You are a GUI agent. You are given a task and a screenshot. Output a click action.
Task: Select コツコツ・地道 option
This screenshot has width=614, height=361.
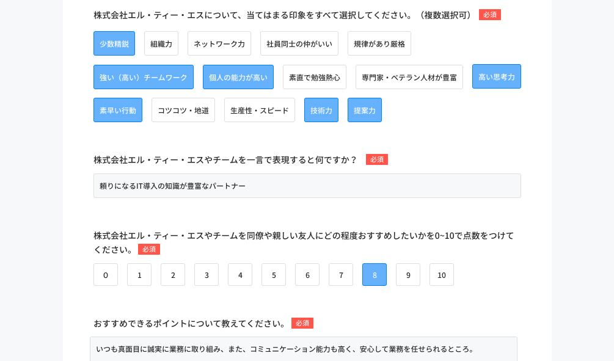coord(183,110)
